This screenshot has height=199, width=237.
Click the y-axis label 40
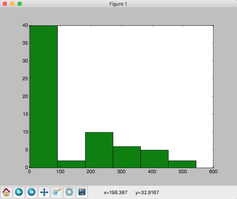click(25, 25)
